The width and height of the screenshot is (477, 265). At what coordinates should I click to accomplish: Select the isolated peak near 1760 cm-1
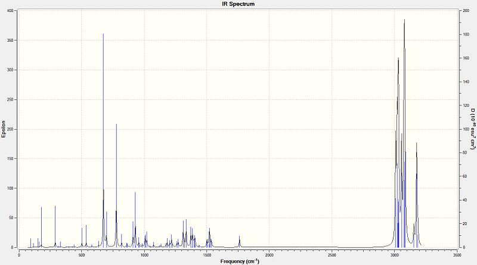click(240, 242)
